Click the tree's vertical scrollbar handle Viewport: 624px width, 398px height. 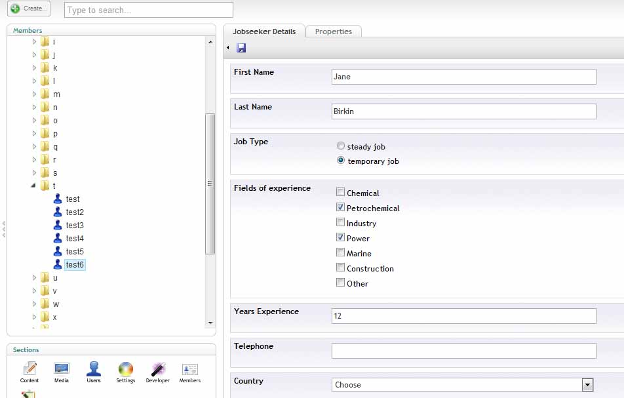210,184
